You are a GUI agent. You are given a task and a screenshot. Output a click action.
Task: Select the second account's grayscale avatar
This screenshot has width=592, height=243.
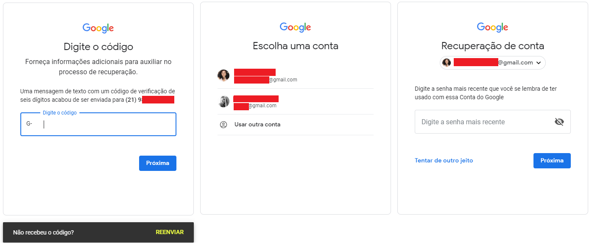(x=223, y=101)
